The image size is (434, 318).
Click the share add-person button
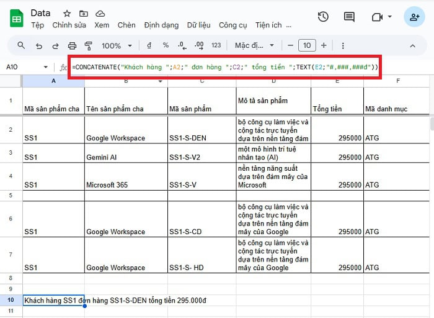(x=413, y=17)
